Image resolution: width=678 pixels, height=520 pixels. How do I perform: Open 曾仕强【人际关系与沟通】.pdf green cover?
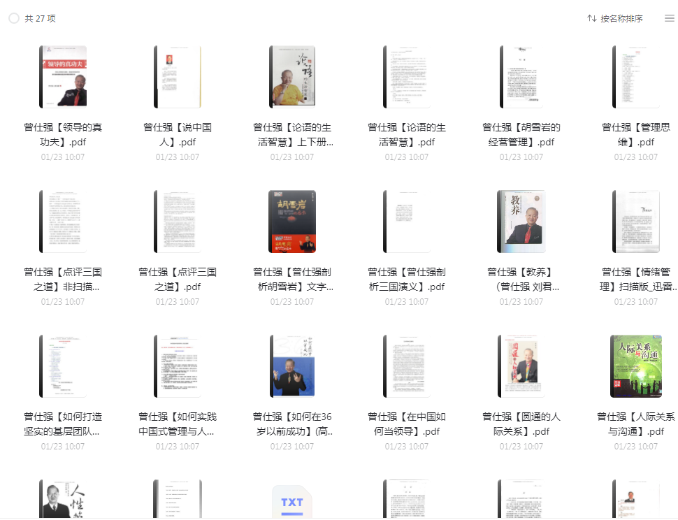pyautogui.click(x=636, y=366)
